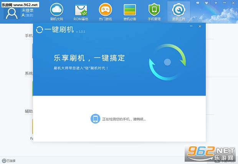Click the 正在检测您的手机 status text
This screenshot has width=238, height=164.
124,119
